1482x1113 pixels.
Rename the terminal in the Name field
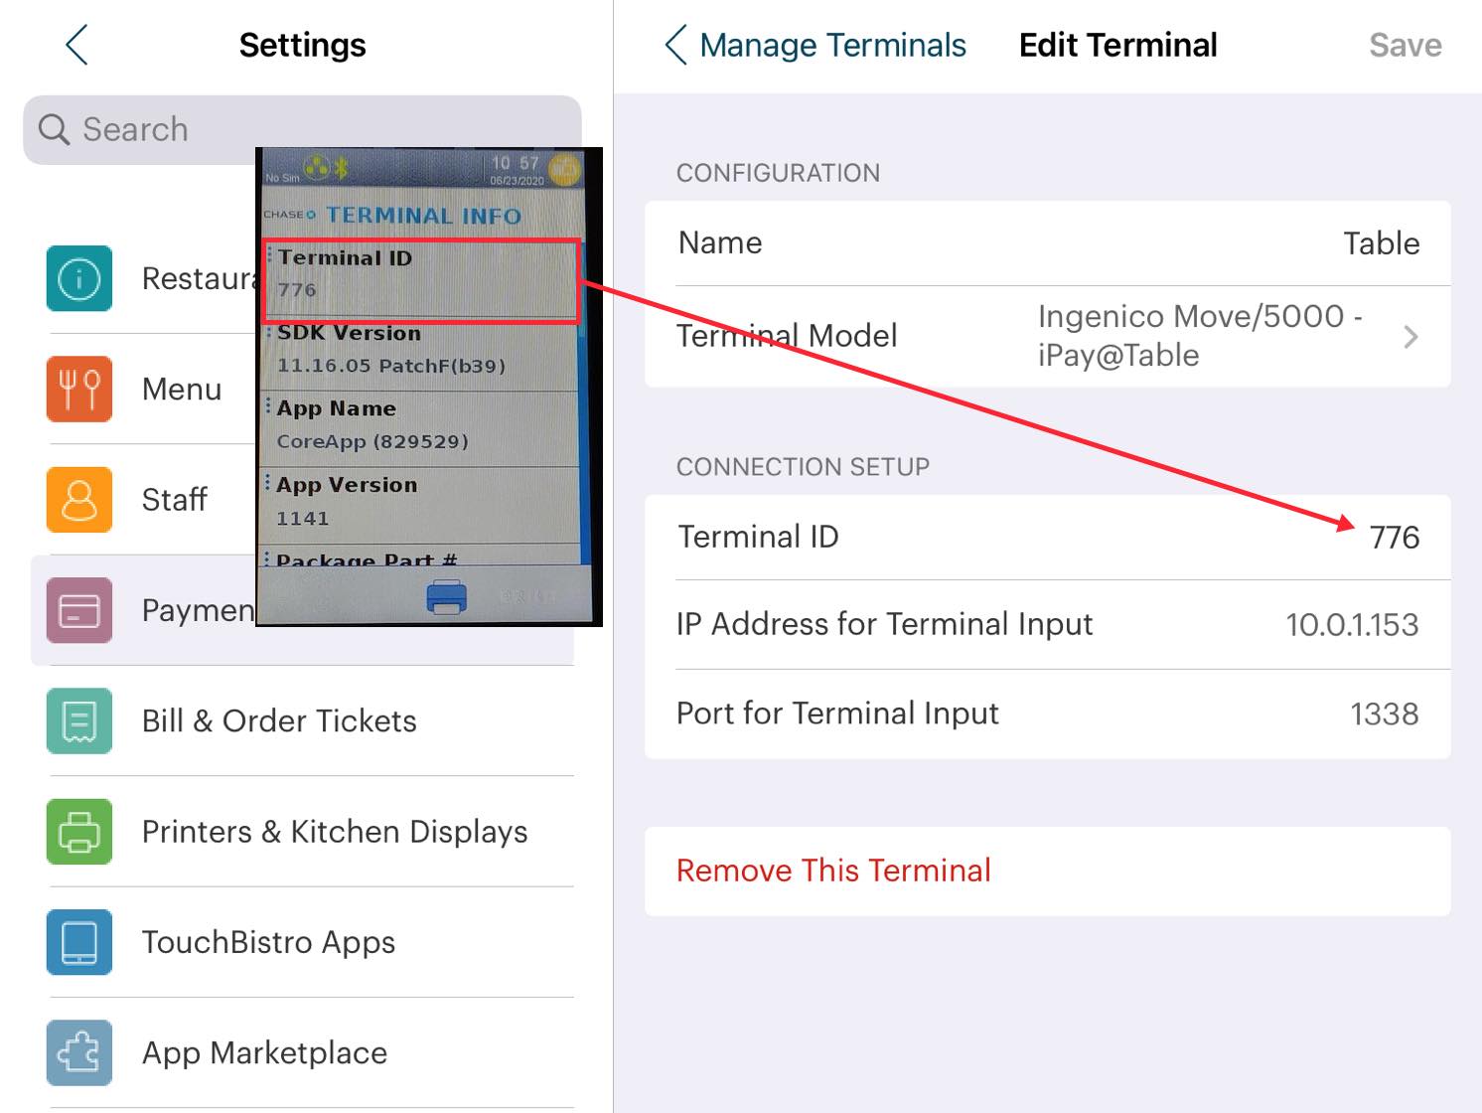point(1382,243)
